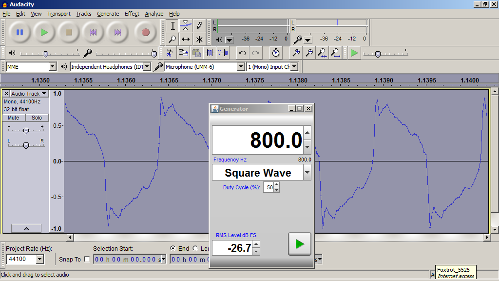Decrease frequency with the down arrow
Image resolution: width=499 pixels, height=281 pixels.
click(307, 147)
